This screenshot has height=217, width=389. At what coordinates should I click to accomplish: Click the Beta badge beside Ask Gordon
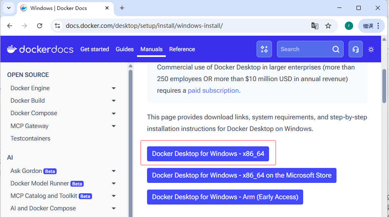pyautogui.click(x=50, y=171)
